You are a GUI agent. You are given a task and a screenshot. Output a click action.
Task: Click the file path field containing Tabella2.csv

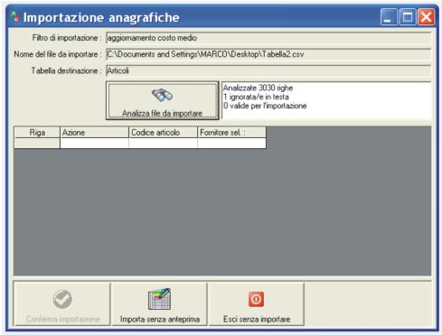(268, 54)
